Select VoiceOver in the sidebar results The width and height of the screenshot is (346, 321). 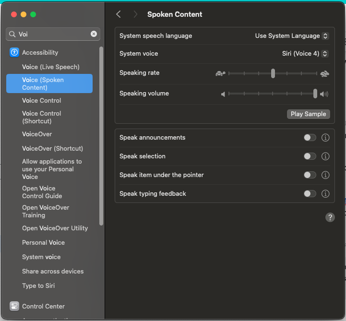click(37, 134)
